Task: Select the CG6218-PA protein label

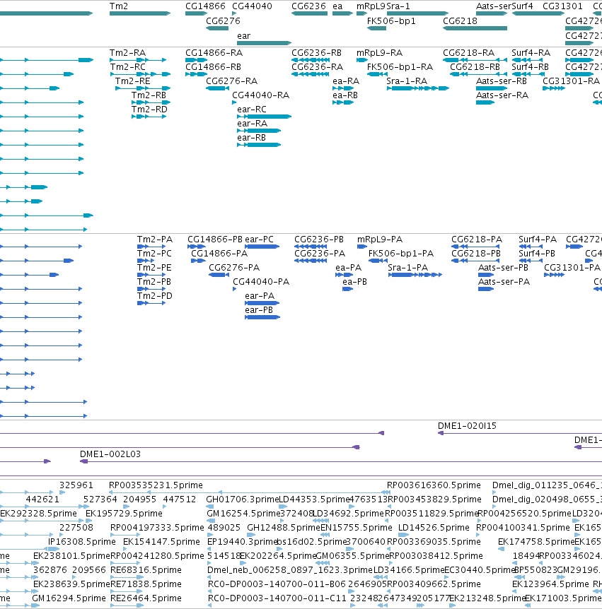Action: pyautogui.click(x=477, y=240)
